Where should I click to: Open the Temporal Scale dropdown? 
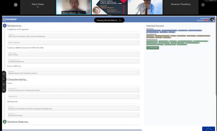(x=73, y=96)
